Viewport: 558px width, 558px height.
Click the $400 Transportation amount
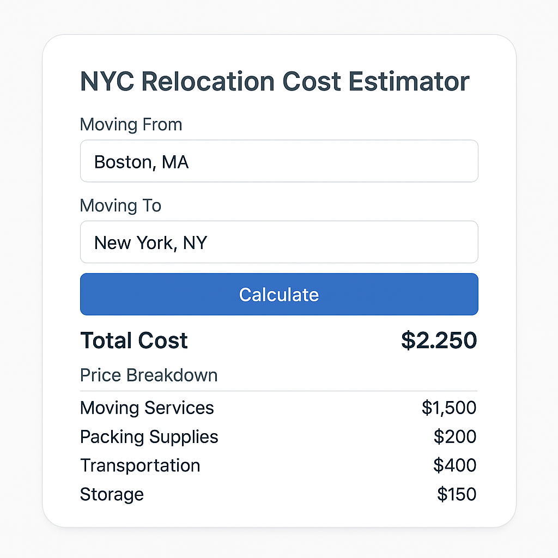[455, 465]
